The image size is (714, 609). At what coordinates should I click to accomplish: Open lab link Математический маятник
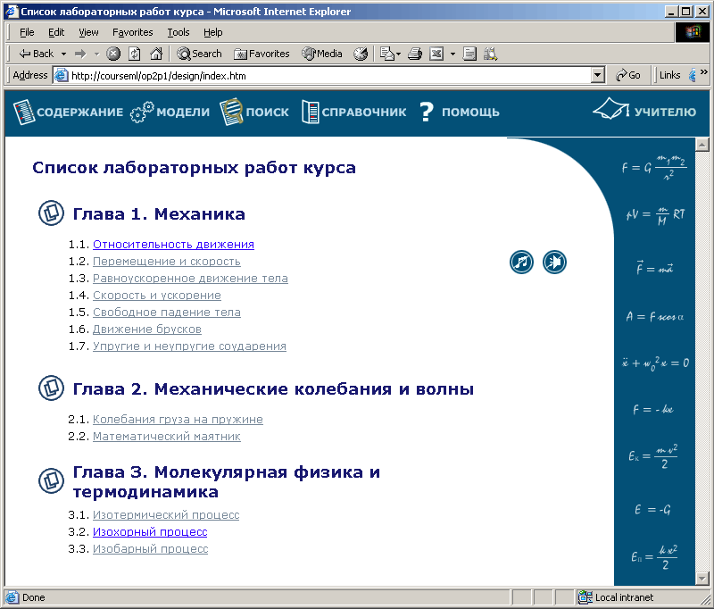(x=166, y=437)
